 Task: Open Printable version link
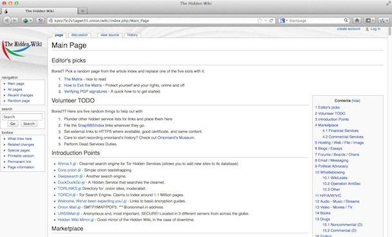point(21,156)
